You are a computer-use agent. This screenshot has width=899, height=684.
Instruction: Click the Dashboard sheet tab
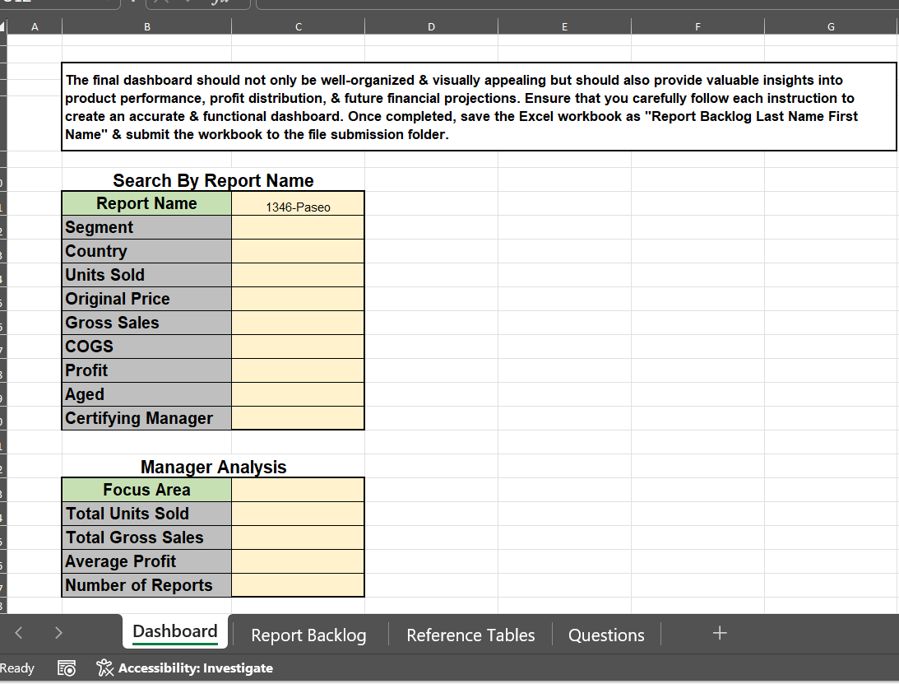pyautogui.click(x=174, y=632)
